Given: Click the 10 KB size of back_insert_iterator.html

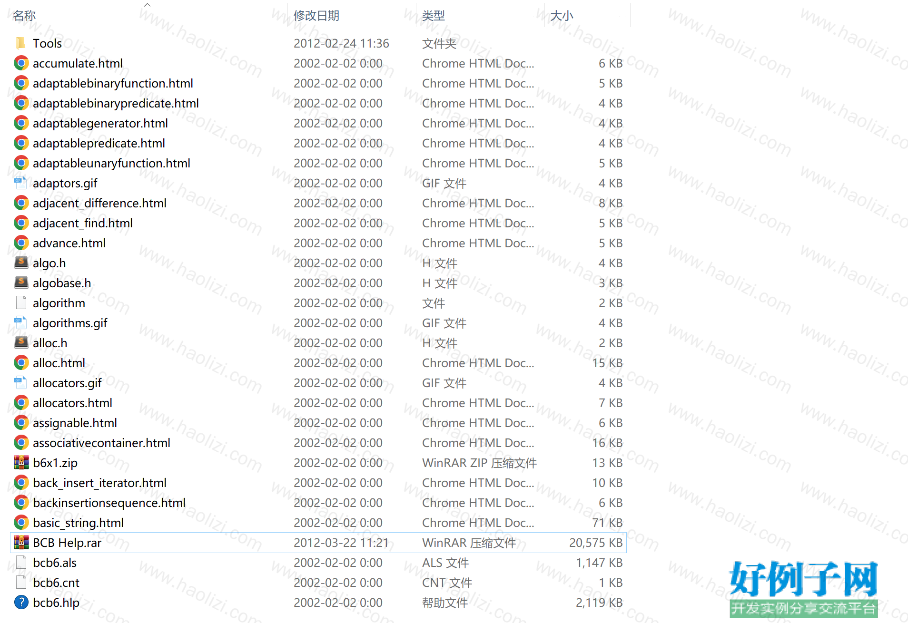Looking at the screenshot, I should 607,483.
